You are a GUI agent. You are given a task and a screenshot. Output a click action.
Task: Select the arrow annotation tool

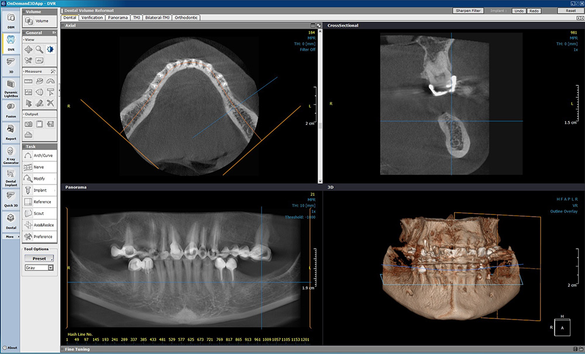coord(50,92)
